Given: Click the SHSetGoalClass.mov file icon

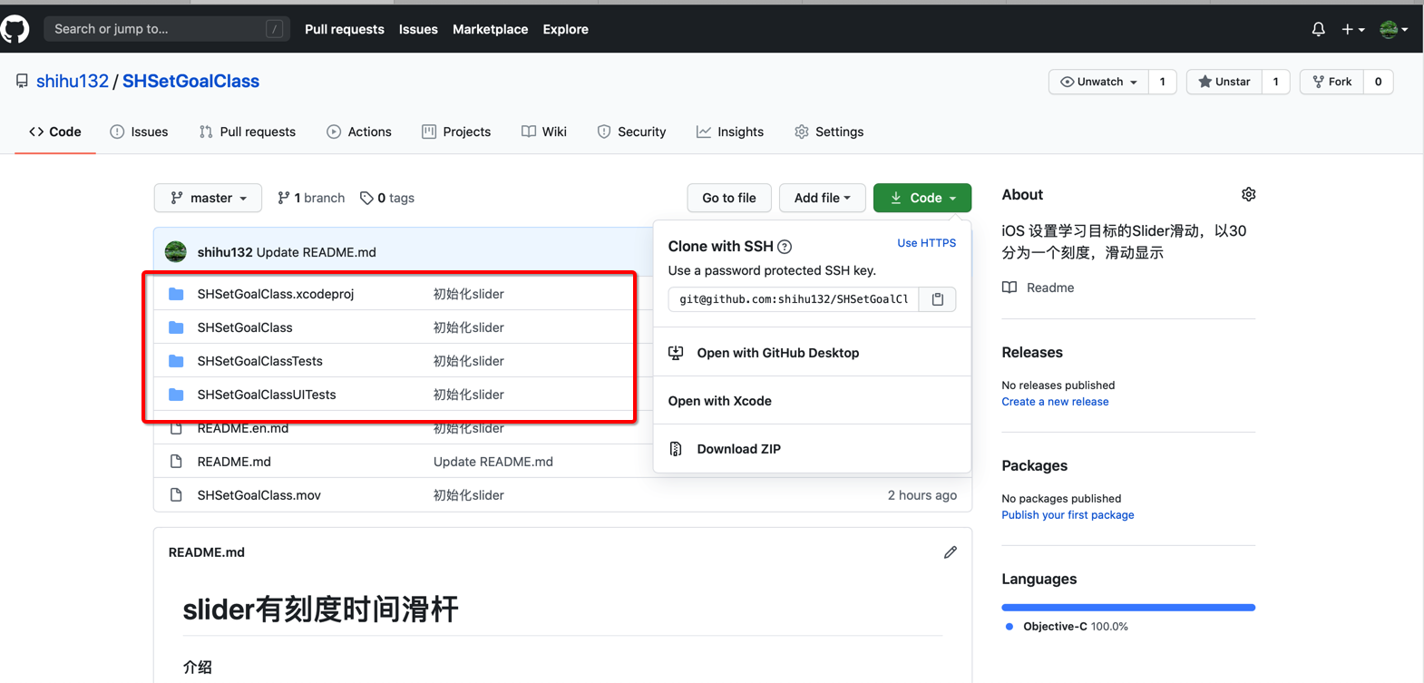Looking at the screenshot, I should (x=176, y=495).
